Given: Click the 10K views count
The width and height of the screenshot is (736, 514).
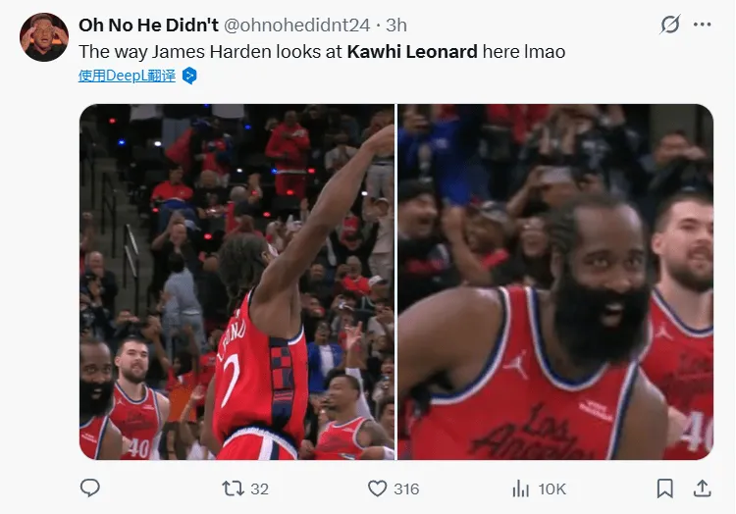Looking at the screenshot, I should click(x=552, y=489).
